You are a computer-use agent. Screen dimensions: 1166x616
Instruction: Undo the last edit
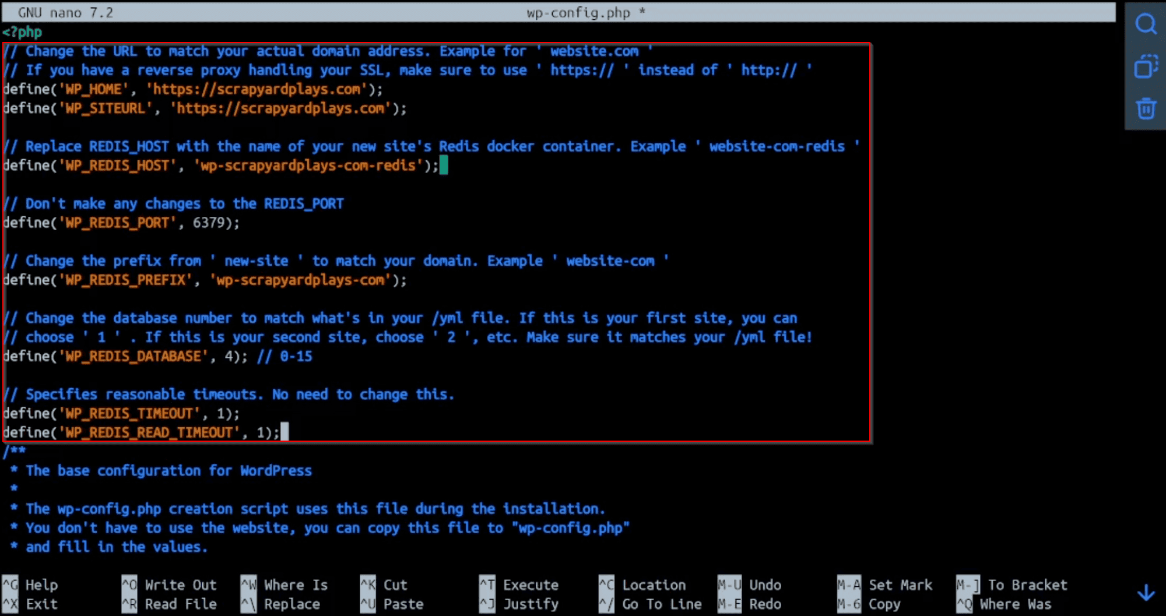(764, 585)
